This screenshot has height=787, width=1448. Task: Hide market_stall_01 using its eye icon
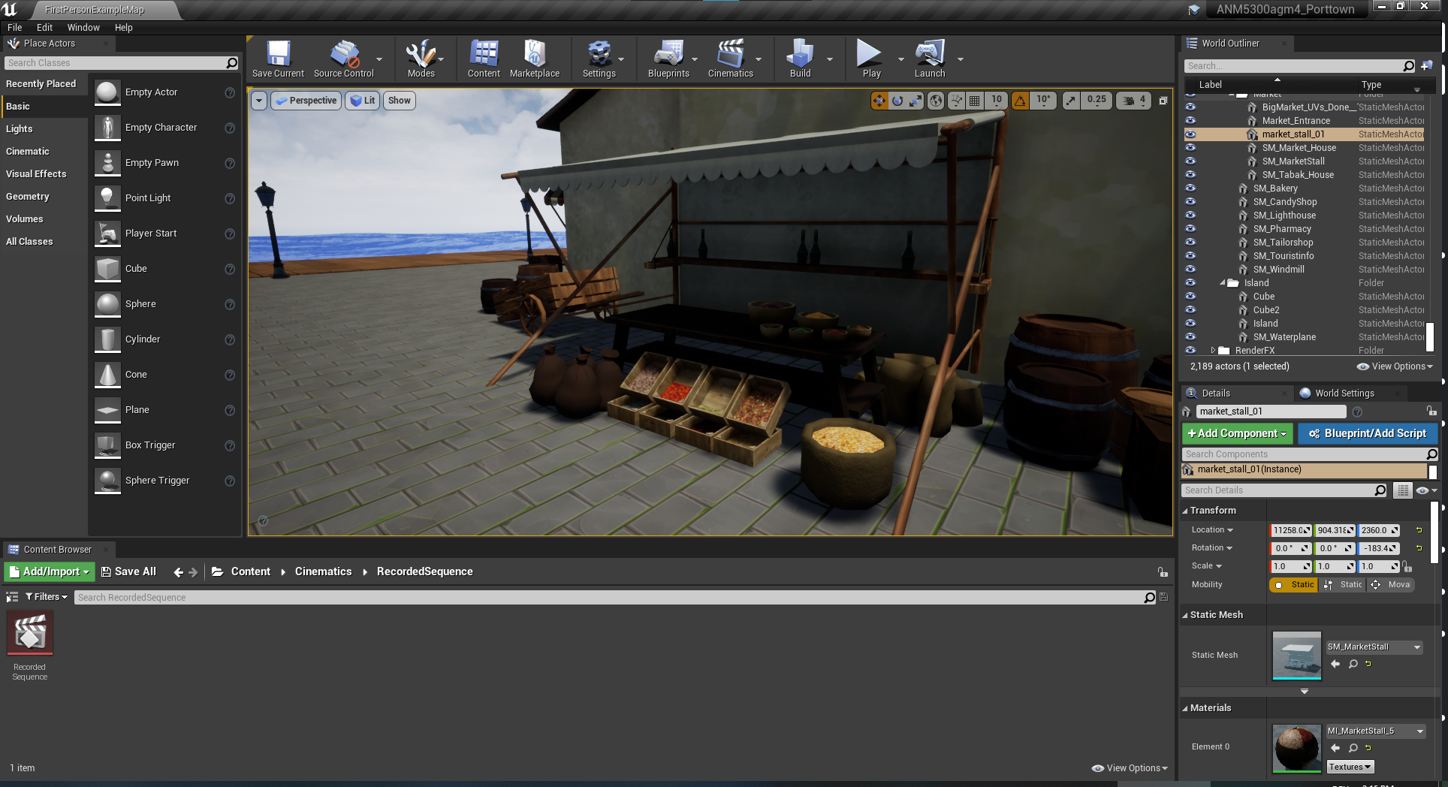click(1190, 134)
